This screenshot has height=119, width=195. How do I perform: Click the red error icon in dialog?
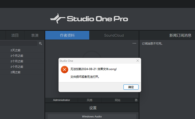coord(64,70)
